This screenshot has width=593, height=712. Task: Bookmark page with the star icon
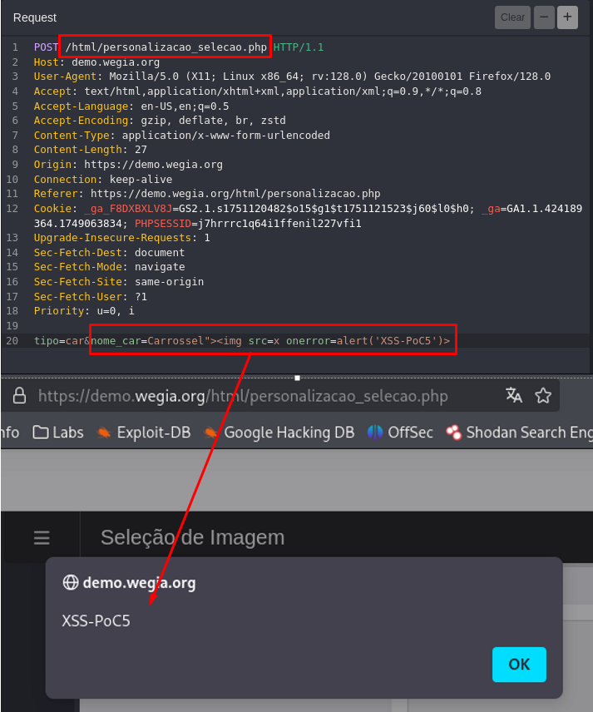coord(543,395)
